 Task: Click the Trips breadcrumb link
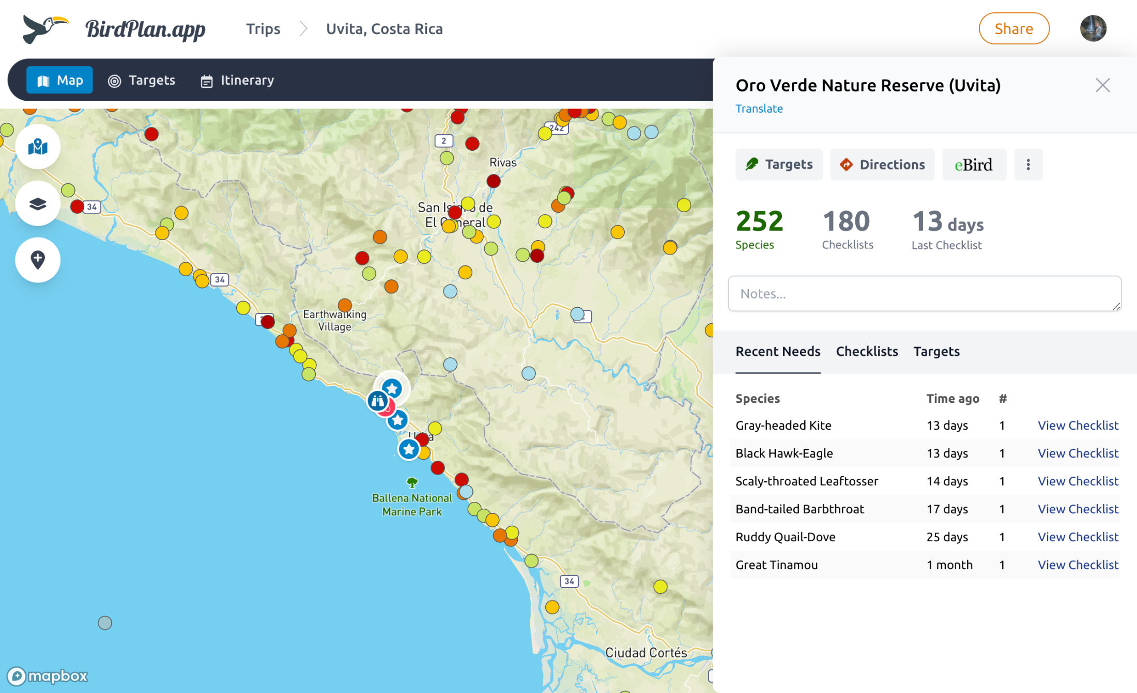pyautogui.click(x=263, y=29)
